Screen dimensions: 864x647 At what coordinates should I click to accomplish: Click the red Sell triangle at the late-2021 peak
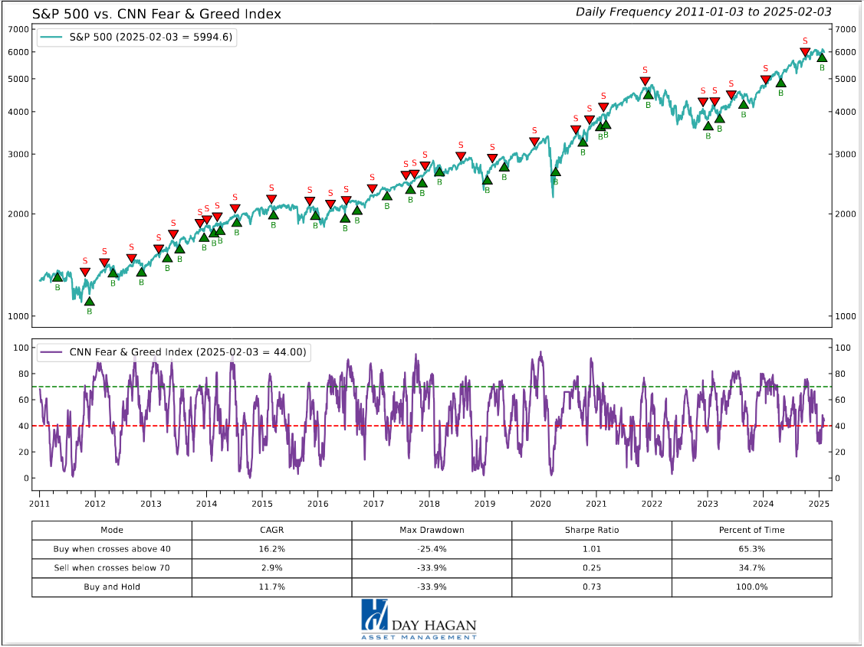click(x=646, y=81)
